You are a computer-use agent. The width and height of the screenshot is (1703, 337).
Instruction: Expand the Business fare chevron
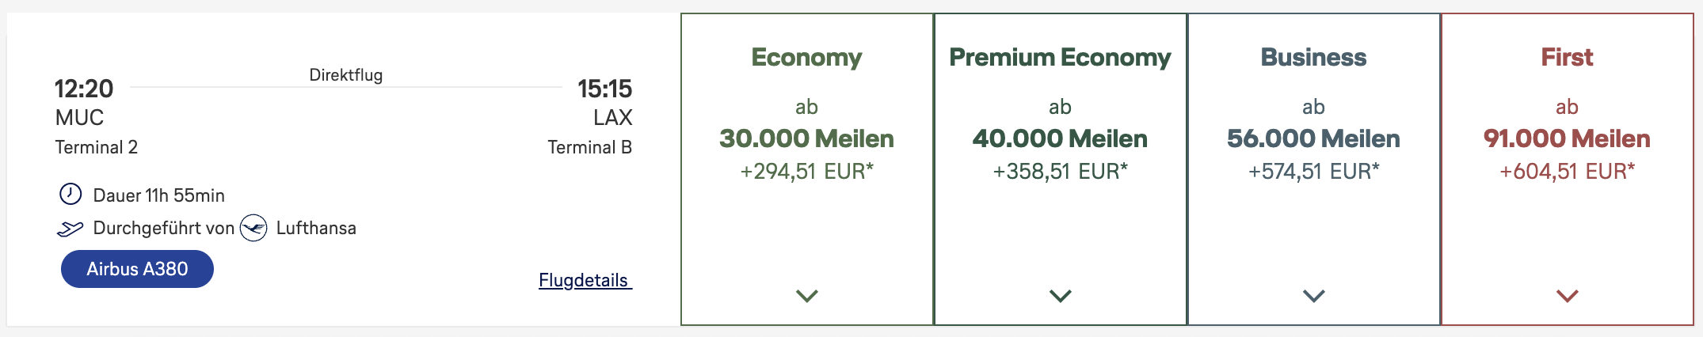[1313, 296]
